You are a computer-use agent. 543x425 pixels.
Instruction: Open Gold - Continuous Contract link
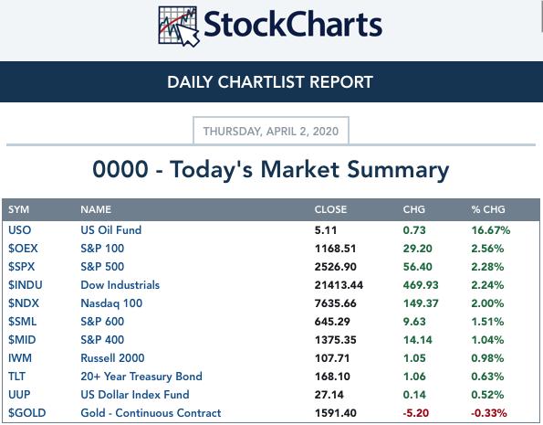click(151, 413)
